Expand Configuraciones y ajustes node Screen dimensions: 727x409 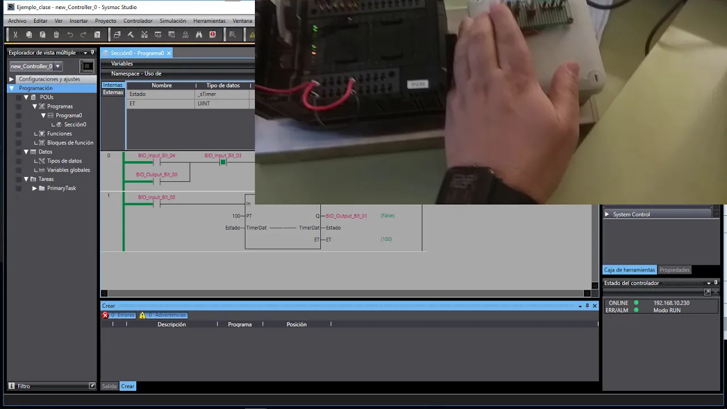point(11,79)
